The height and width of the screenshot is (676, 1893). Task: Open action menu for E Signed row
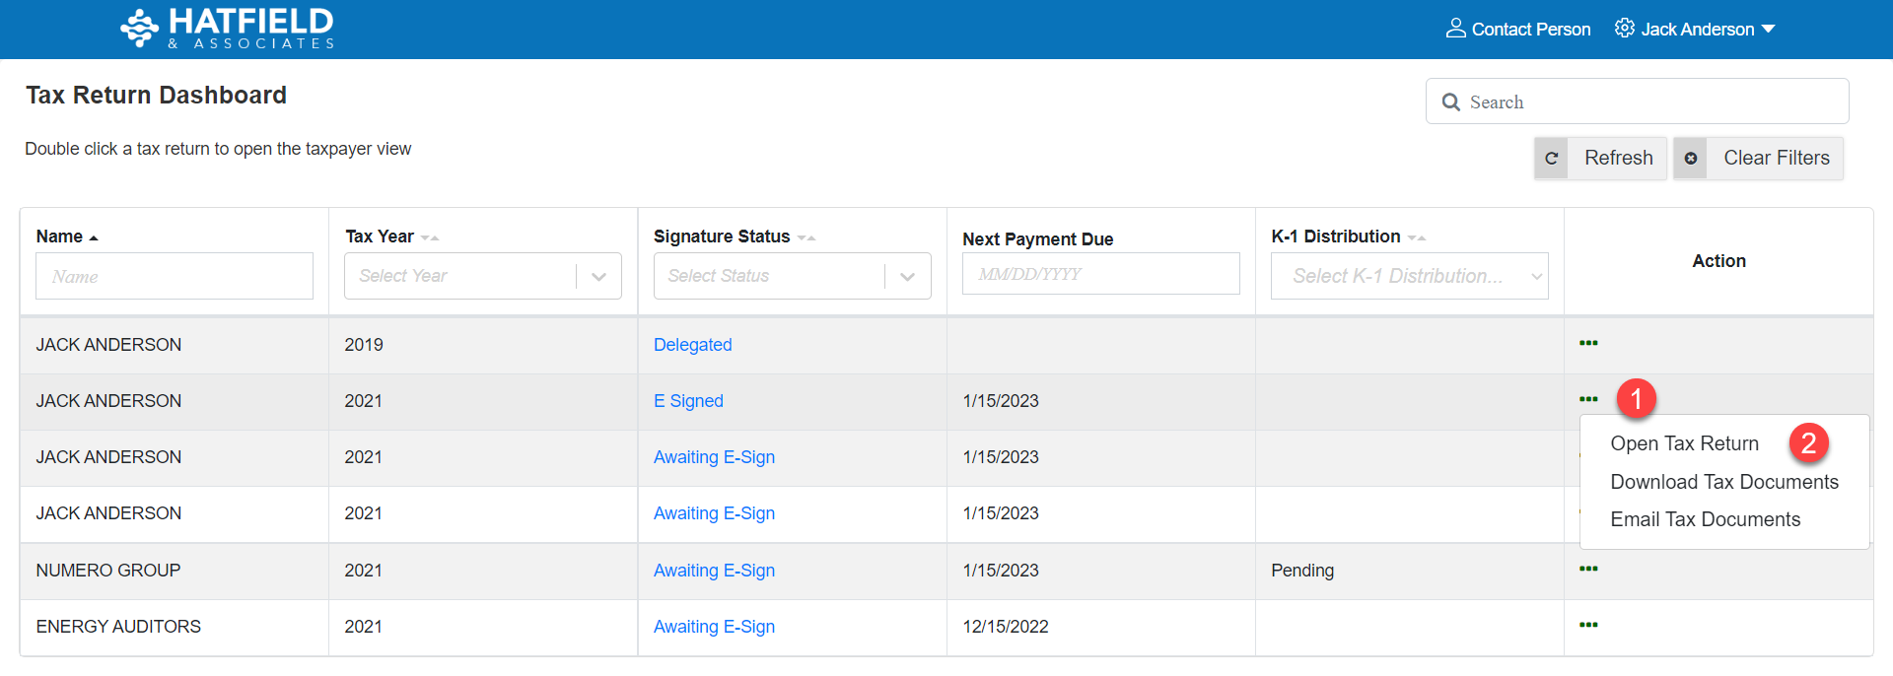tap(1588, 399)
